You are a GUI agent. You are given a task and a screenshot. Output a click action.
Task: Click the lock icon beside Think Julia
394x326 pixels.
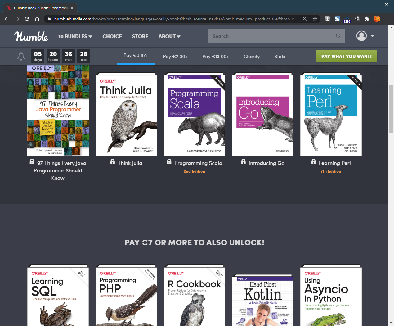coord(113,161)
